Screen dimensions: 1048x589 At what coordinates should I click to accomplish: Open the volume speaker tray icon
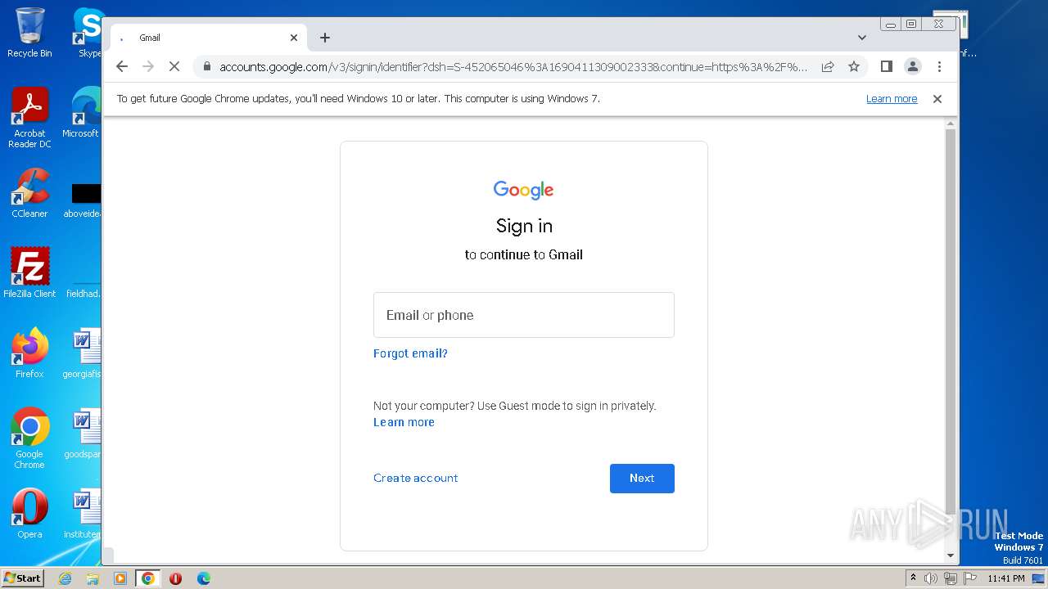click(931, 578)
